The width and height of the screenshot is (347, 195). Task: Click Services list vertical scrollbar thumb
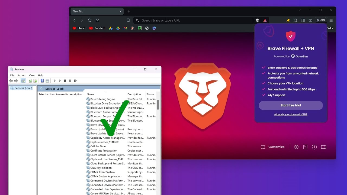click(x=158, y=105)
